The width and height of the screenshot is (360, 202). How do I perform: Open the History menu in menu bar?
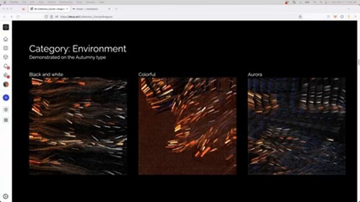click(52, 2)
